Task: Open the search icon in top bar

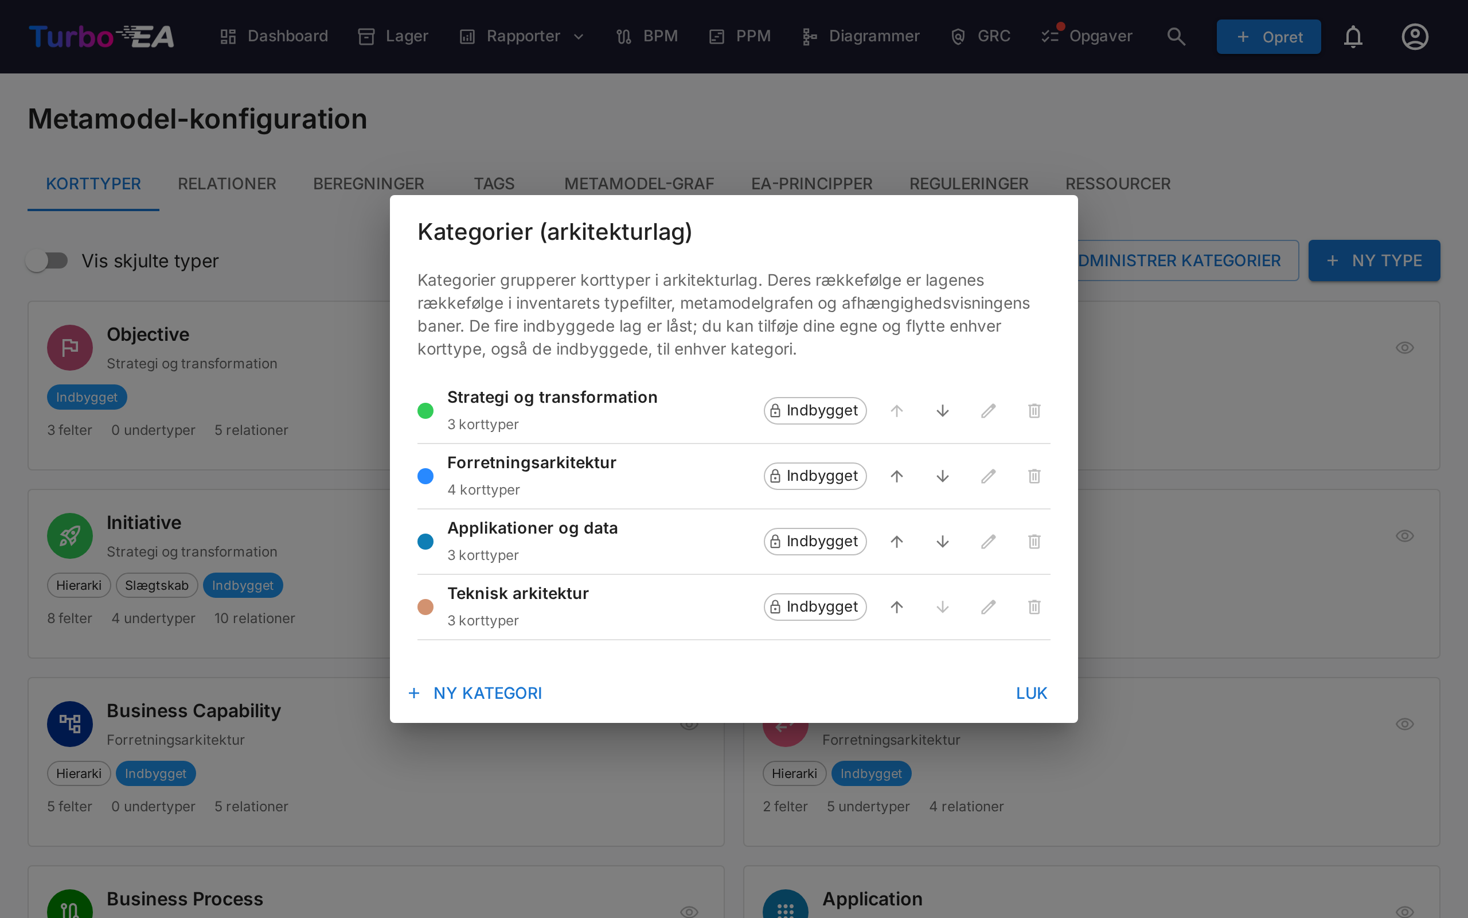Action: coord(1176,36)
